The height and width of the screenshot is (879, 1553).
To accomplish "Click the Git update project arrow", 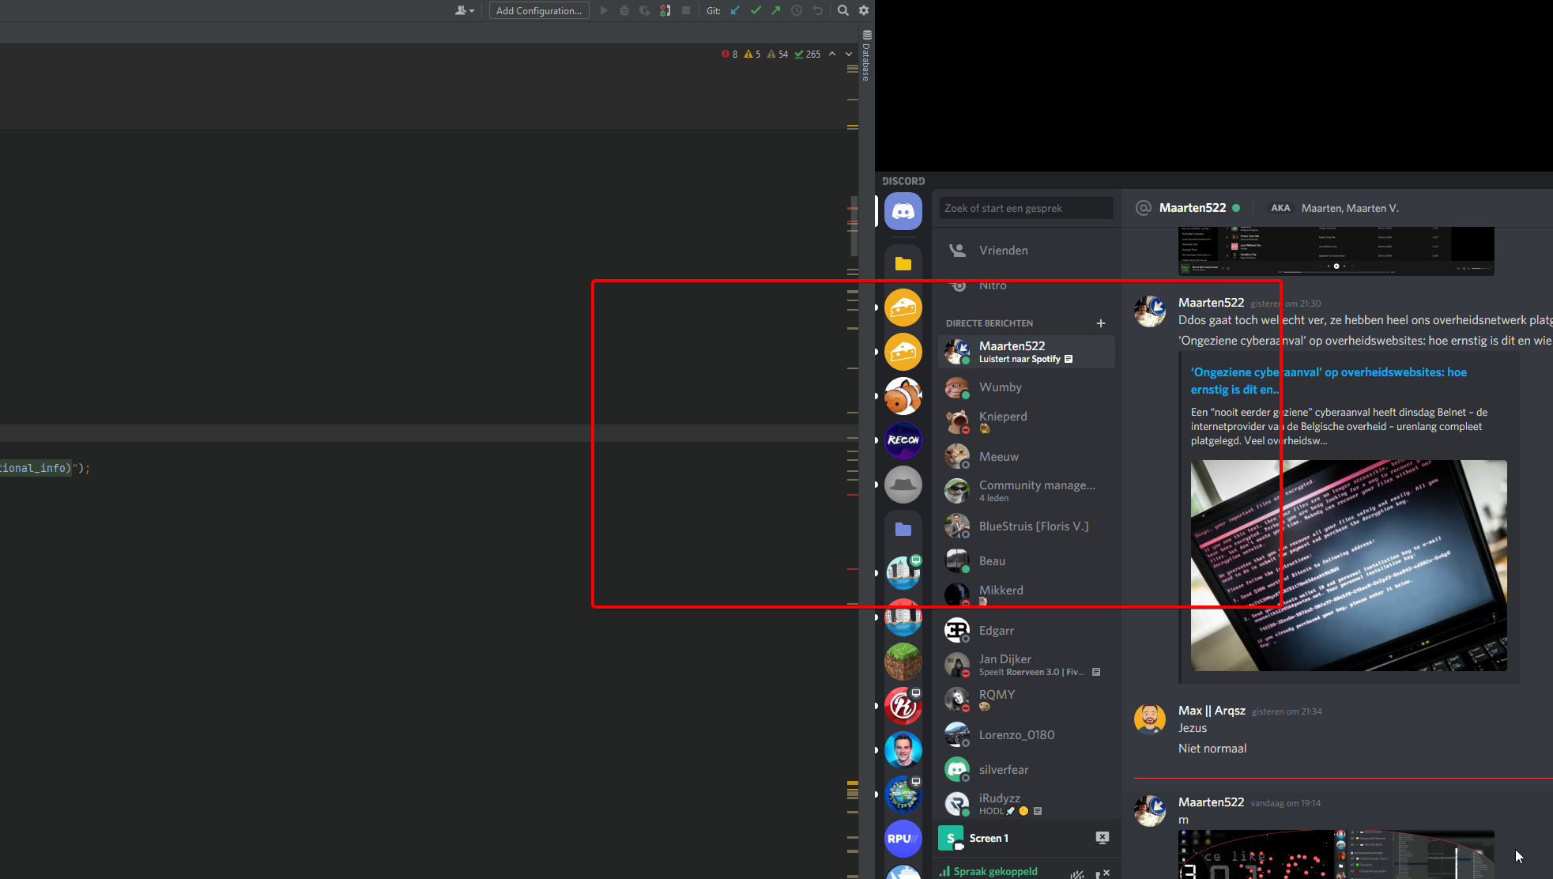I will pyautogui.click(x=735, y=10).
